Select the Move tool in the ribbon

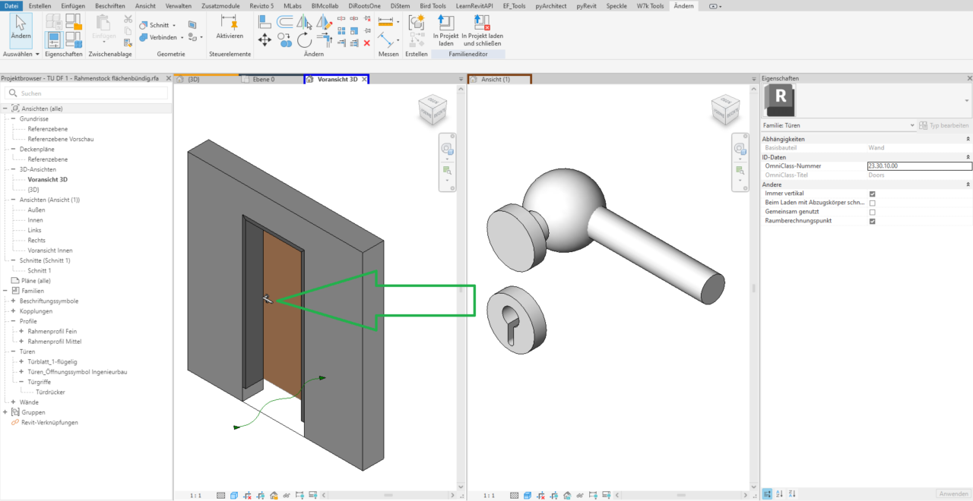point(265,39)
